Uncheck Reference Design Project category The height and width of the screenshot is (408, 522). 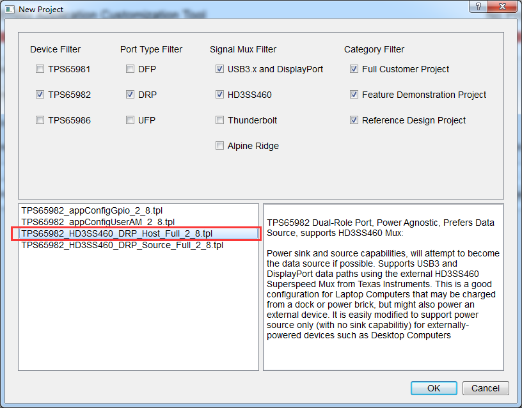click(354, 120)
